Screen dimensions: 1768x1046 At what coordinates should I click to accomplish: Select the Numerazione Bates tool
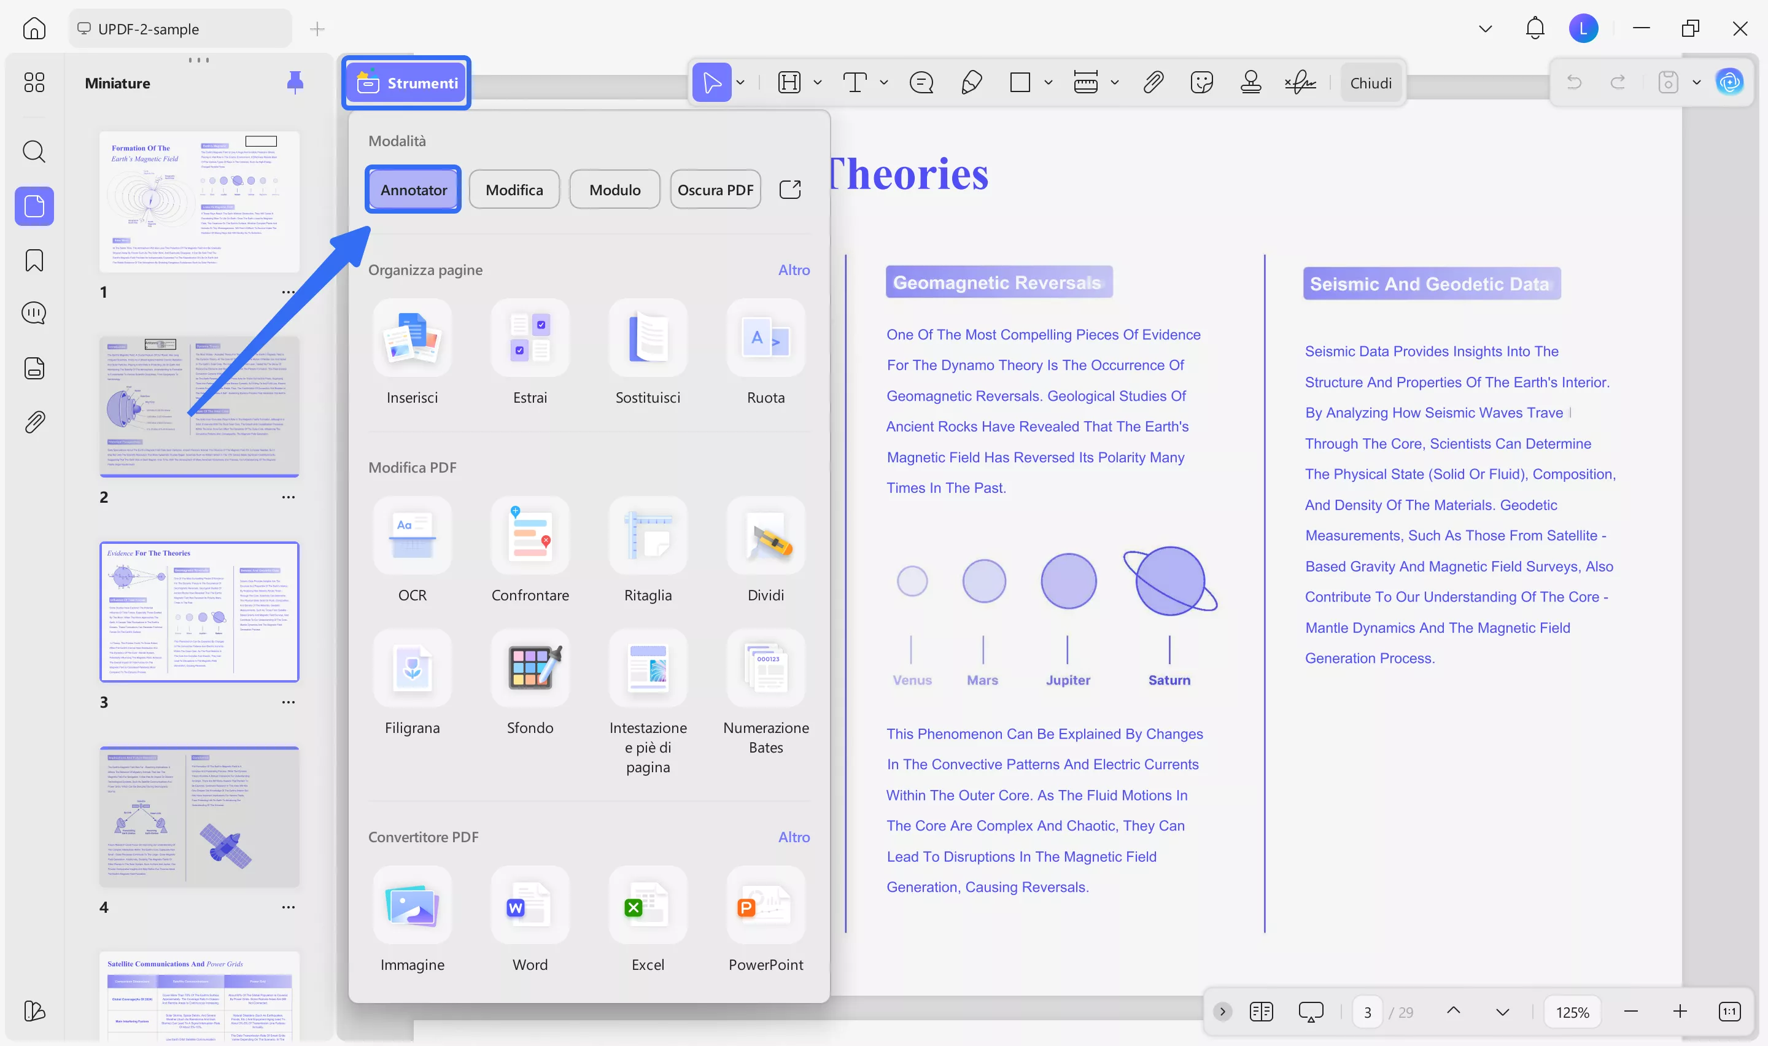(x=766, y=668)
